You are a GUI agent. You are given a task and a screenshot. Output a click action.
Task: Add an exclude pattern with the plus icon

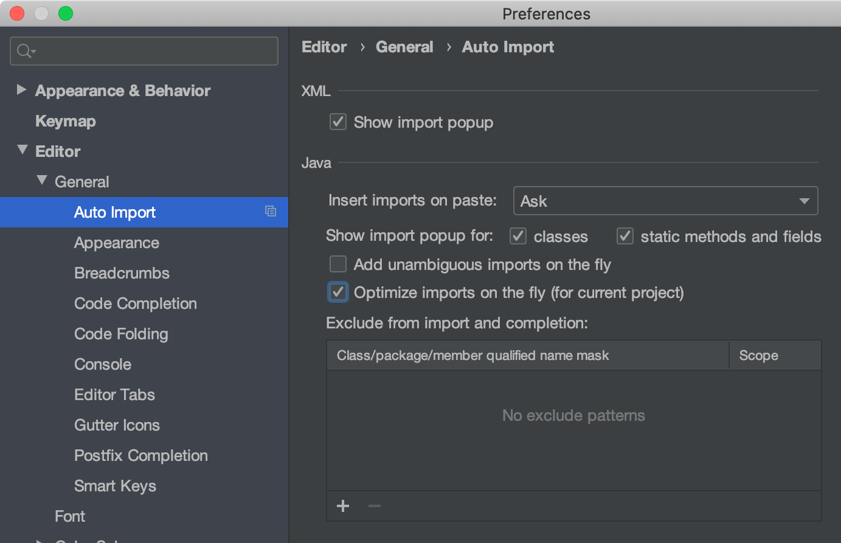point(342,505)
